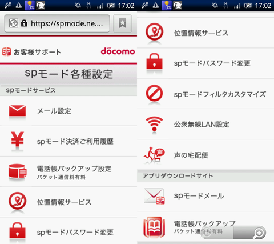Tap the magnifier icon on the zoom control
274x244 pixels.
click(259, 233)
